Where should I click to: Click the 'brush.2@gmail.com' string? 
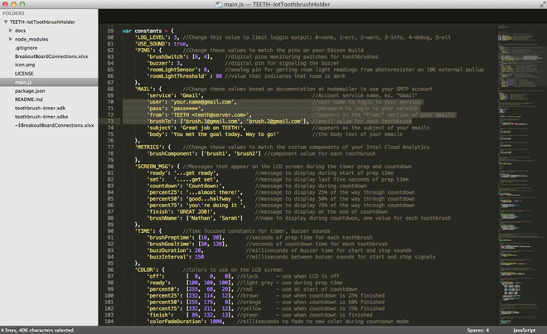275,121
